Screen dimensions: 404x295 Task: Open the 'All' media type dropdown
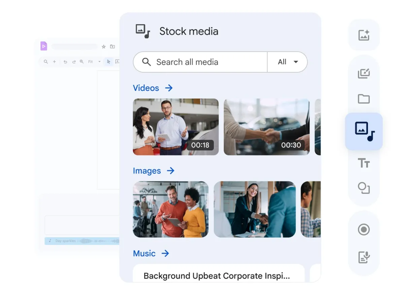288,62
